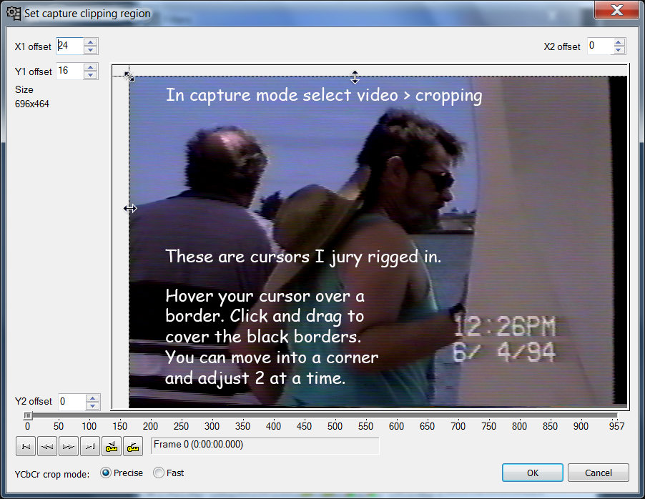The height and width of the screenshot is (499, 645).
Task: Click the top crop border in preview
Action: point(355,76)
